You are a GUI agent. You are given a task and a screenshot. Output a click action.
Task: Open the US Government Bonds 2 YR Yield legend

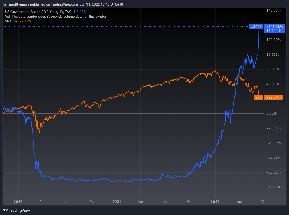(x=38, y=12)
